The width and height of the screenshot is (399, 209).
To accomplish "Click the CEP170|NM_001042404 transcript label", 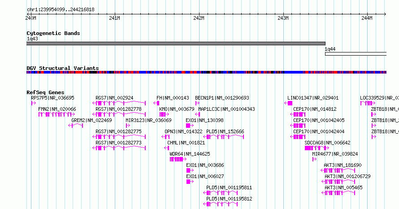I will tap(319, 131).
